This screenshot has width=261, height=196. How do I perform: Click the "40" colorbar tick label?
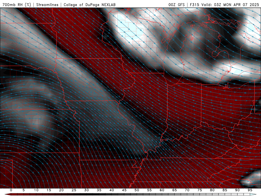pyautogui.click(x=112, y=190)
